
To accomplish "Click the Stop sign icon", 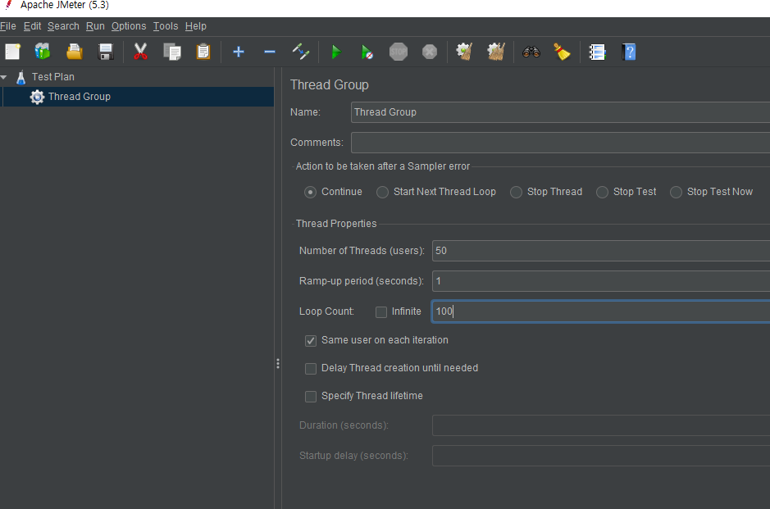I will [399, 52].
